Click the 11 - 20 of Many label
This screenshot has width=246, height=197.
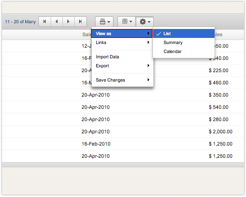(x=20, y=22)
